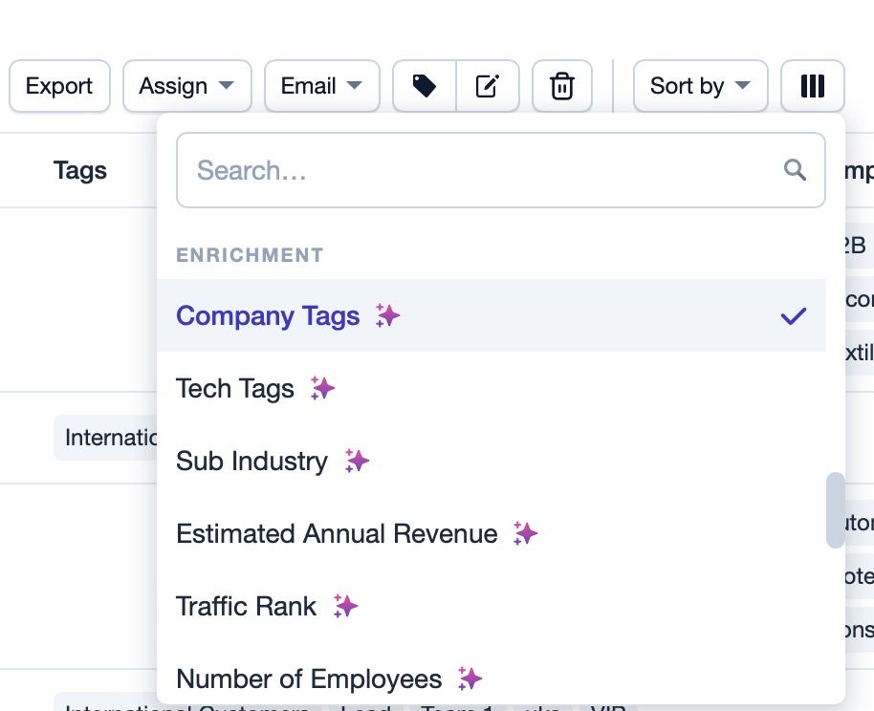Click the sparkle icon beside Number of Employees
The height and width of the screenshot is (711, 874).
tap(470, 679)
